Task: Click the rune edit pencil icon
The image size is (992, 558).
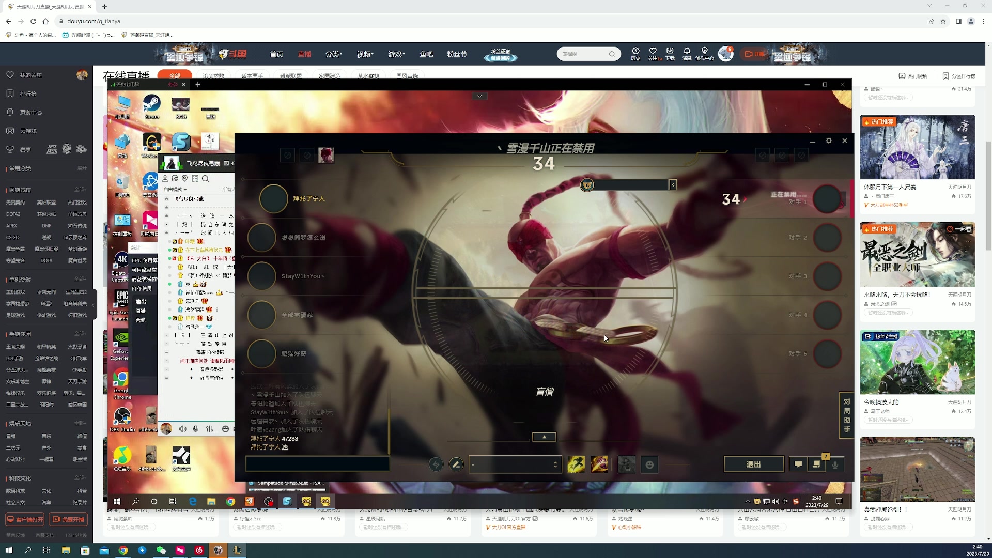Action: point(456,464)
